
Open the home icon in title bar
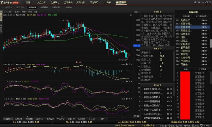[x=195, y=2]
